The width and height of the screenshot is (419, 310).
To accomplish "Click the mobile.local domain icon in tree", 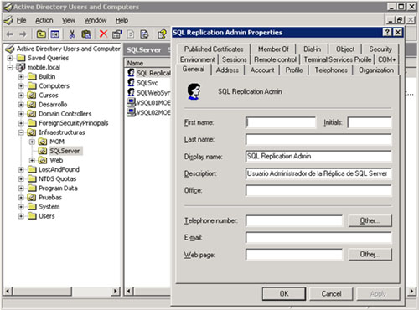I will [21, 67].
